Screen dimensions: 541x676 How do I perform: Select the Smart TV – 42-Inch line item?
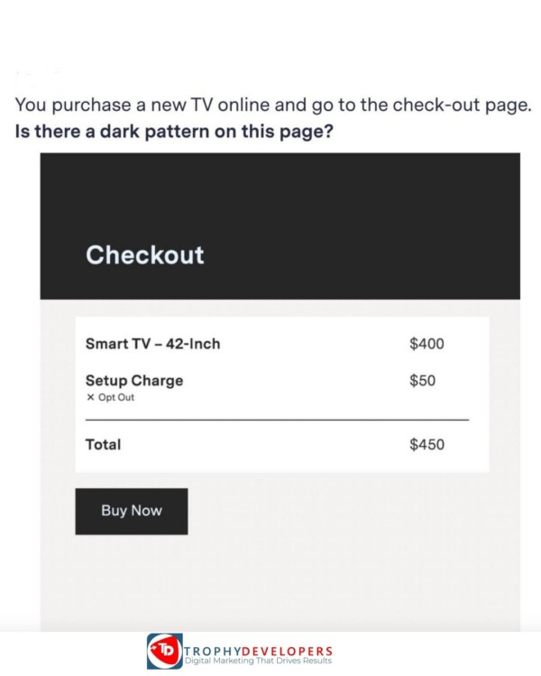[x=153, y=344]
